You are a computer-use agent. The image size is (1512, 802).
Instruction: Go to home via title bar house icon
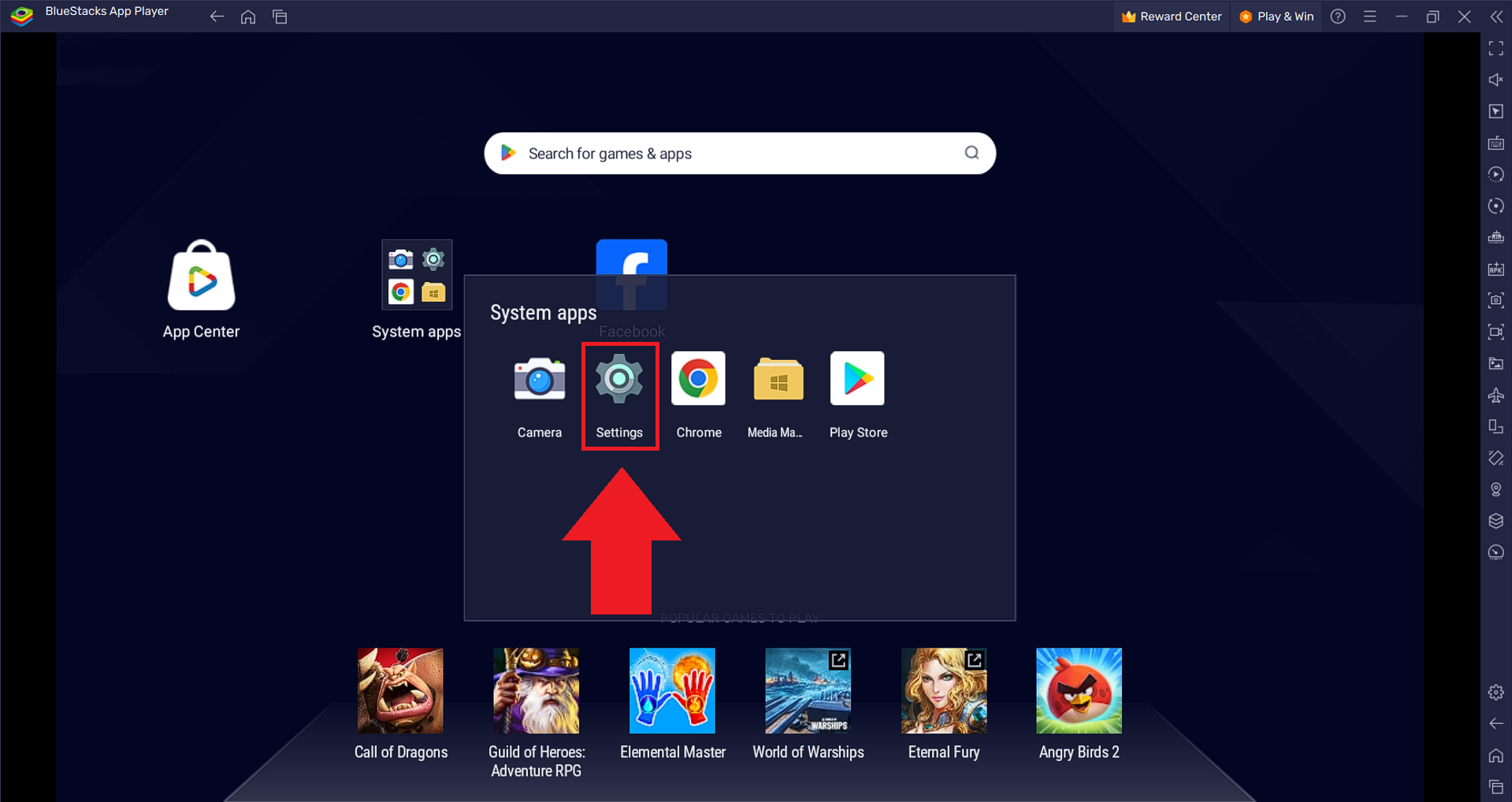(248, 17)
